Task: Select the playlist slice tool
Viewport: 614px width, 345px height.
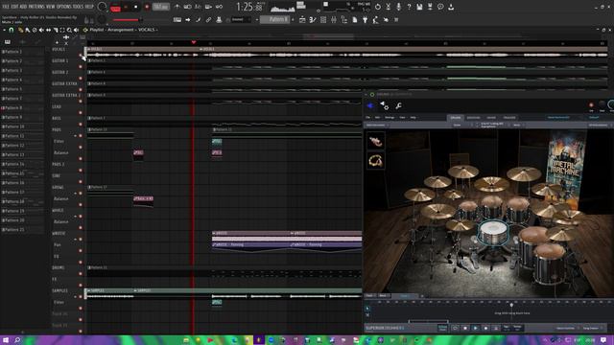Action: tap(56, 30)
